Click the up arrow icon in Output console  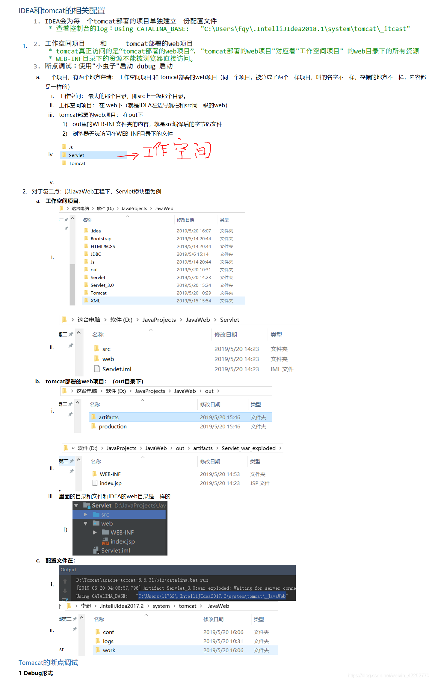pos(65,581)
